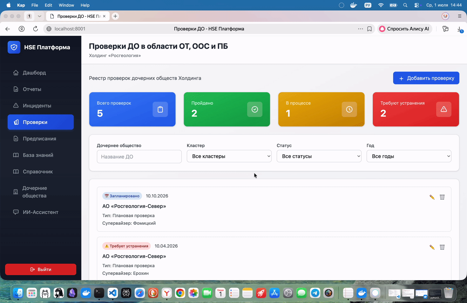Viewport: 467px width, 303px height.
Task: Click the Запланировано status badge
Action: point(122,196)
